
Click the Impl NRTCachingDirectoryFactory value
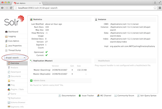click(132, 46)
